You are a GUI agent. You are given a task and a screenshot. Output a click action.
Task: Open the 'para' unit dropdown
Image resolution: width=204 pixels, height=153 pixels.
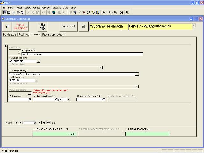click(68, 100)
